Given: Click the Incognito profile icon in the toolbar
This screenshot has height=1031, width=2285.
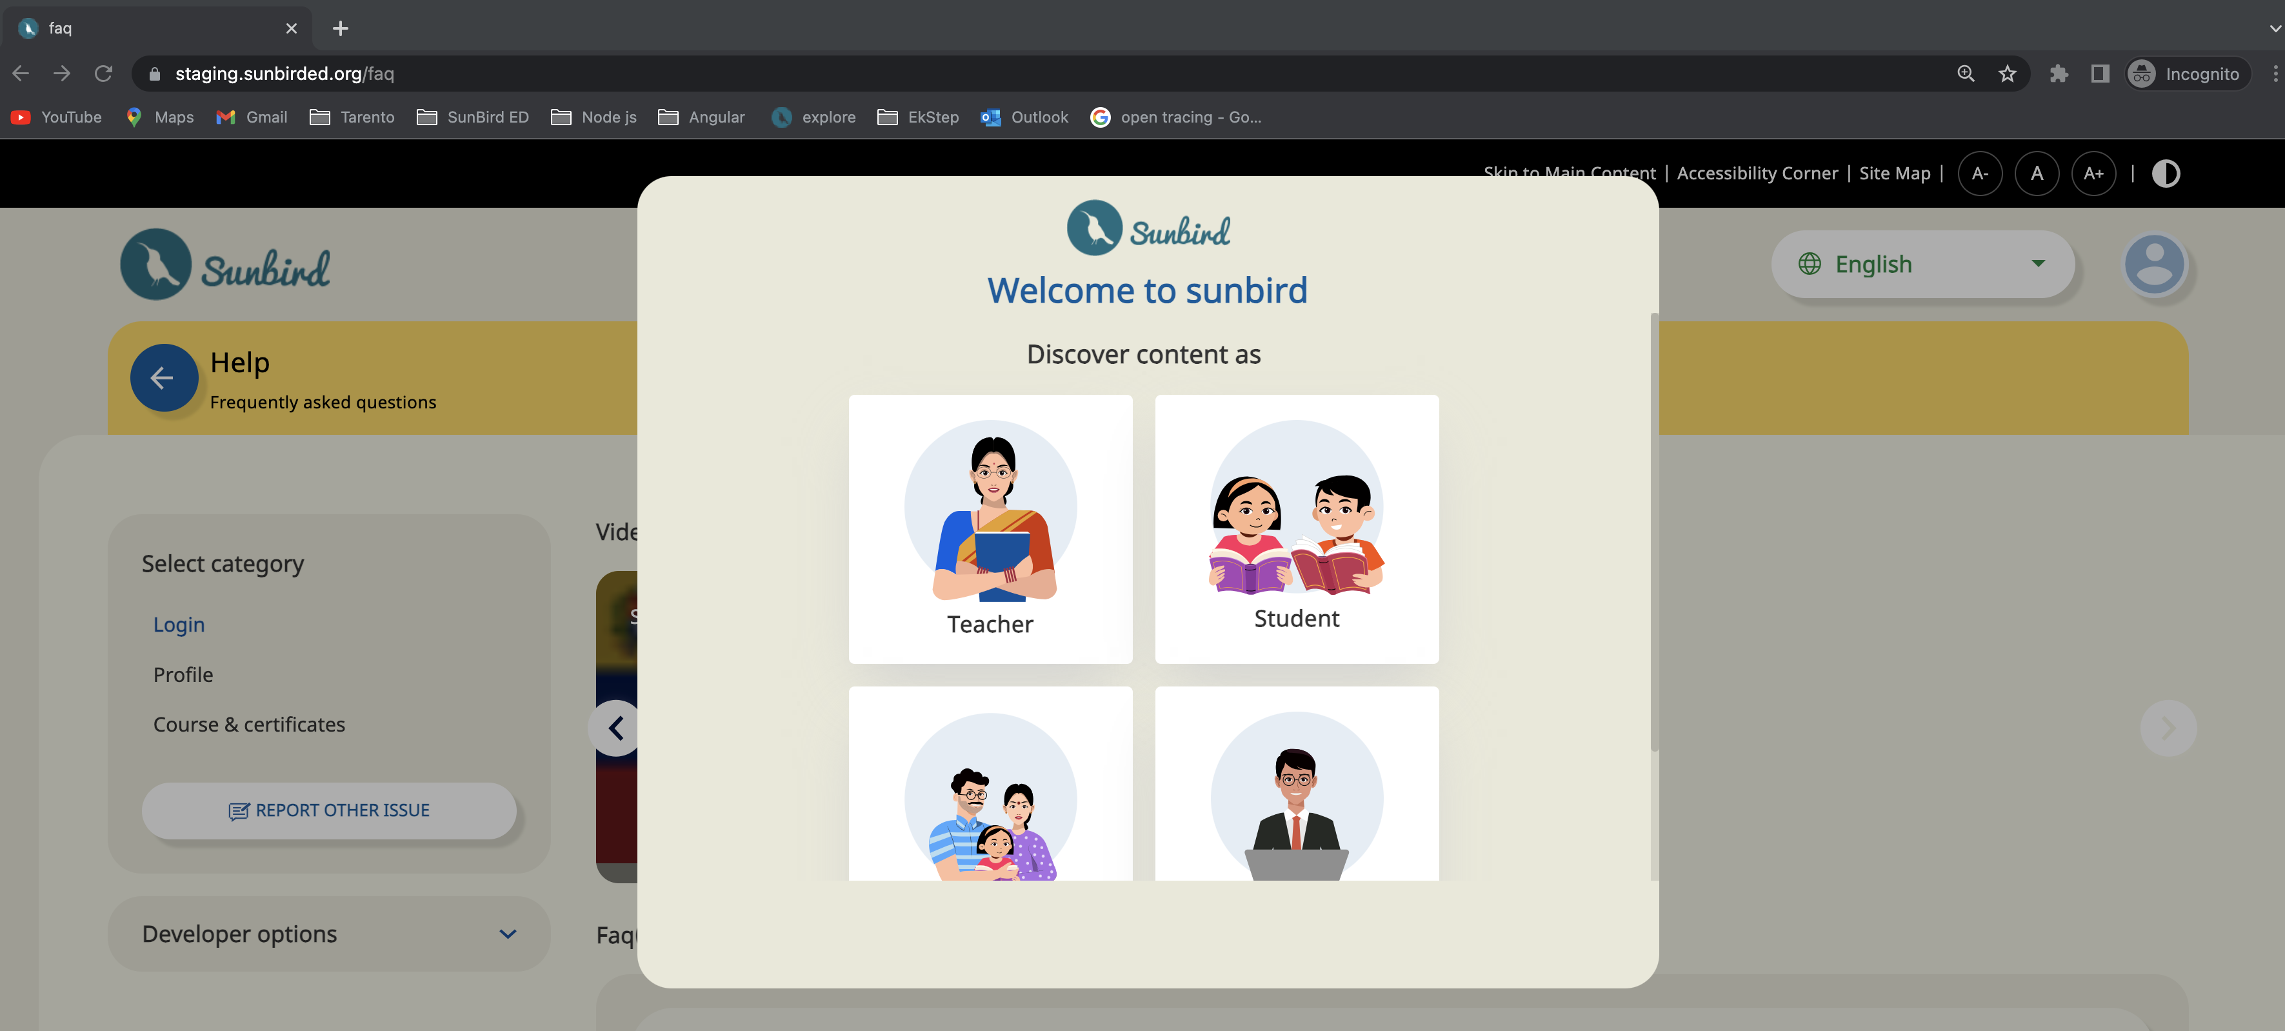Looking at the screenshot, I should tap(2141, 74).
